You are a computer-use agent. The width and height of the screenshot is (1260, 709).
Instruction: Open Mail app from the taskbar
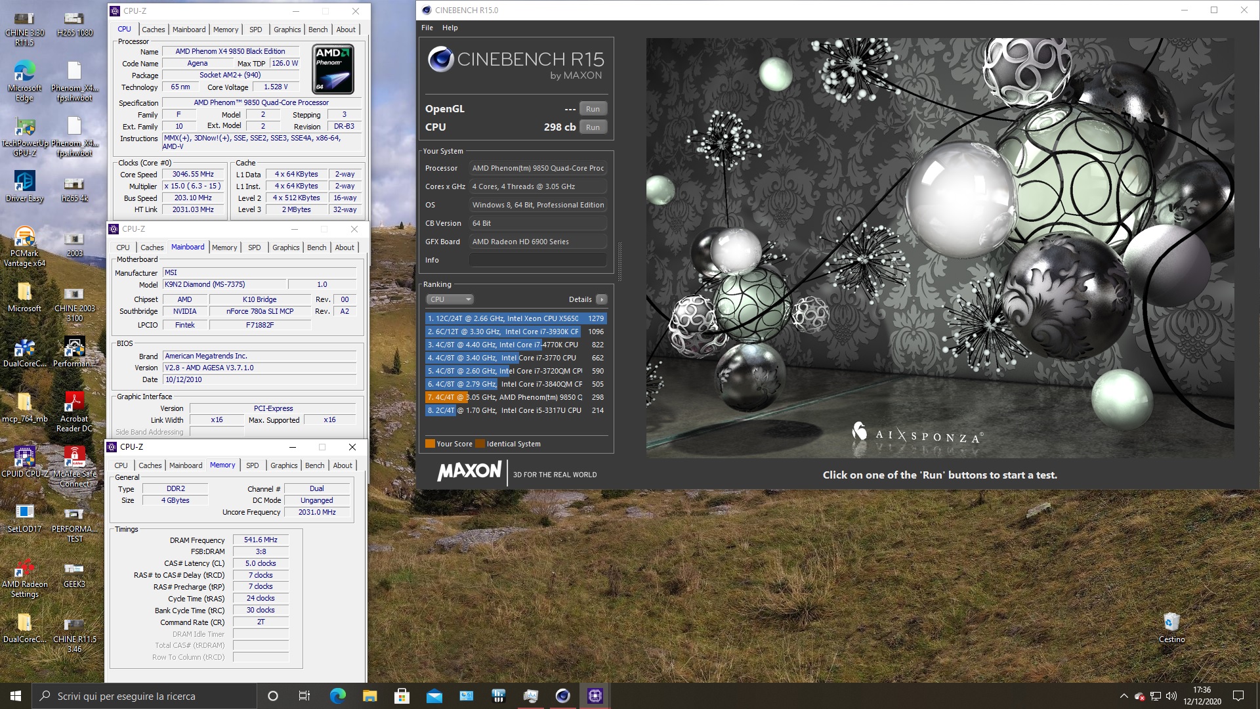[x=434, y=696]
